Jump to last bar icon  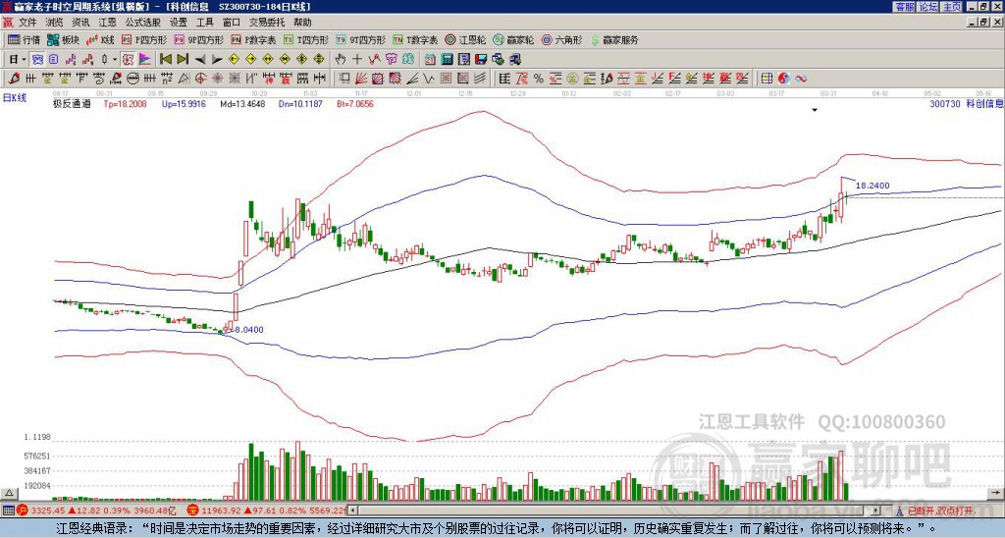pyautogui.click(x=183, y=60)
